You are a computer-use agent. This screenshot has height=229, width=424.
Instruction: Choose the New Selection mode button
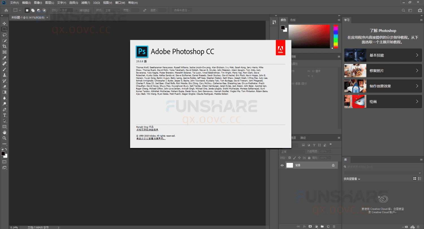pos(27,10)
